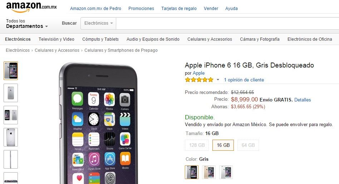Image resolution: width=339 pixels, height=184 pixels.
Task: Select the first front-and-back iPhone thumbnail
Action: (11, 71)
